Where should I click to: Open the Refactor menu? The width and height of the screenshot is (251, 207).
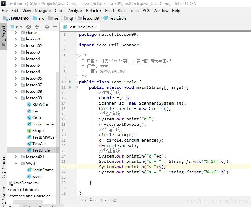pyautogui.click(x=93, y=11)
